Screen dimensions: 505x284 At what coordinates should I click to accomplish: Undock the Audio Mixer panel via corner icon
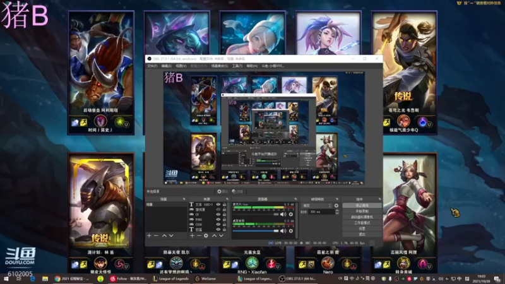coord(295,199)
